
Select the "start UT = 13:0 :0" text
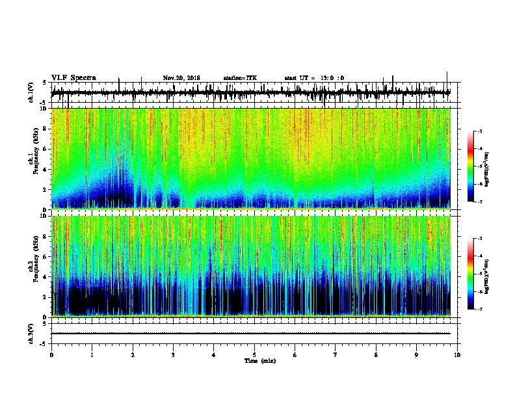tap(314, 78)
